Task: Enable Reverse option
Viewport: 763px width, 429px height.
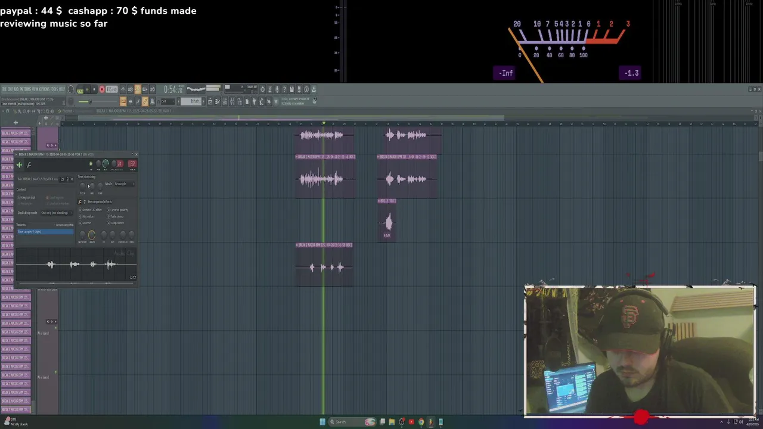Action: click(x=85, y=223)
